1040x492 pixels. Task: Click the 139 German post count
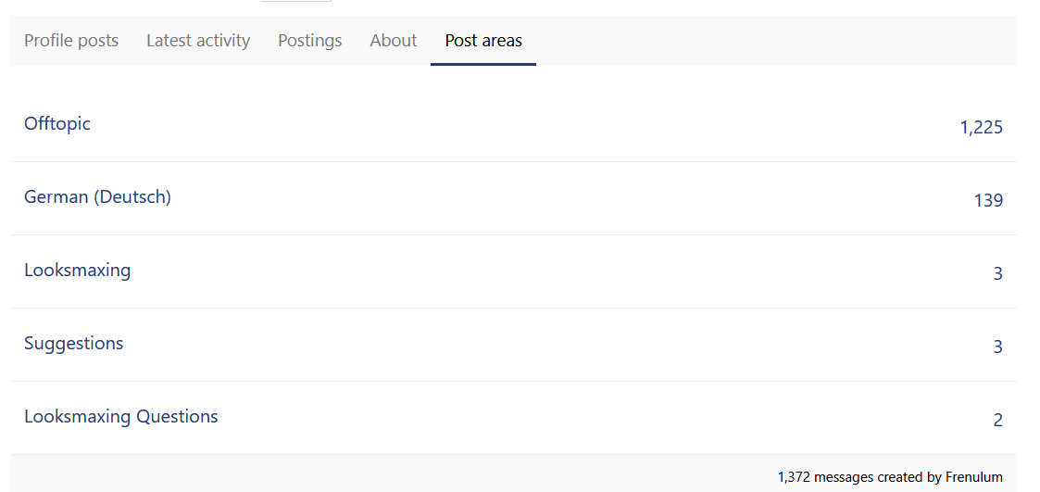(988, 201)
